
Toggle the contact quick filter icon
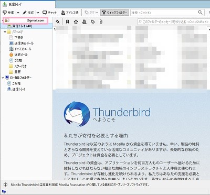point(84,22)
